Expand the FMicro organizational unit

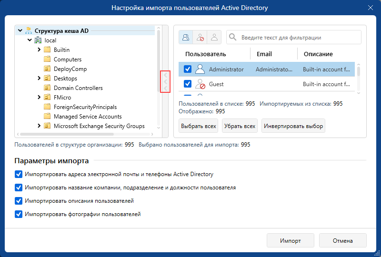click(39, 97)
